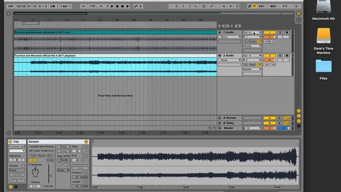Collapse the 2 Audio track
The height and width of the screenshot is (192, 341).
pos(220,55)
